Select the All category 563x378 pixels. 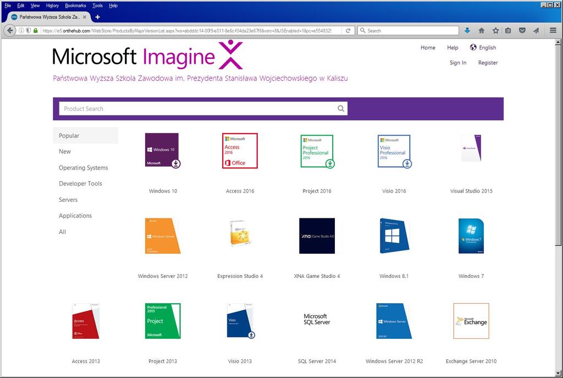point(63,232)
